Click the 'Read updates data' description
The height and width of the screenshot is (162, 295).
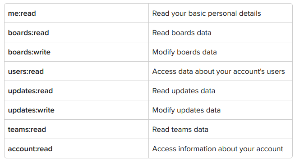[x=184, y=91]
